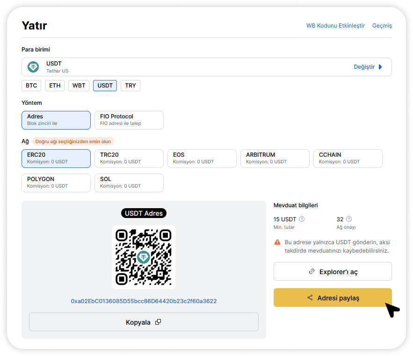Open the Geçmiş history link
Image resolution: width=413 pixels, height=356 pixels.
382,26
